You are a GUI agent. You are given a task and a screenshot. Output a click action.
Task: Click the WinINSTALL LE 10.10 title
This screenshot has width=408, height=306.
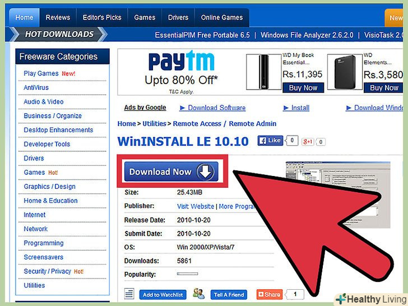(x=183, y=142)
